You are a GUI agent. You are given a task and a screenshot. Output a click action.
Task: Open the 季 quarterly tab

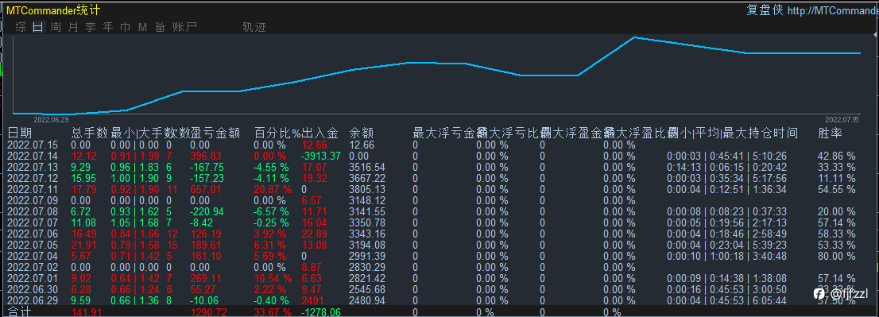point(91,27)
